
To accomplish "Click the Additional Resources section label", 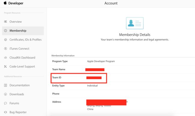I will point(13,76).
